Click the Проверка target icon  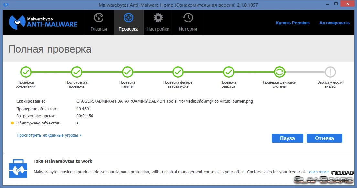128,18
